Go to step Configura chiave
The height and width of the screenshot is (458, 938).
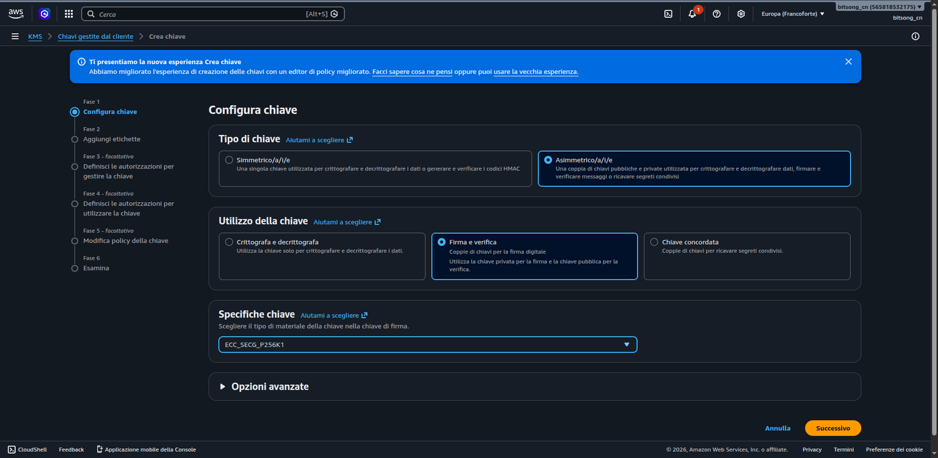click(110, 112)
